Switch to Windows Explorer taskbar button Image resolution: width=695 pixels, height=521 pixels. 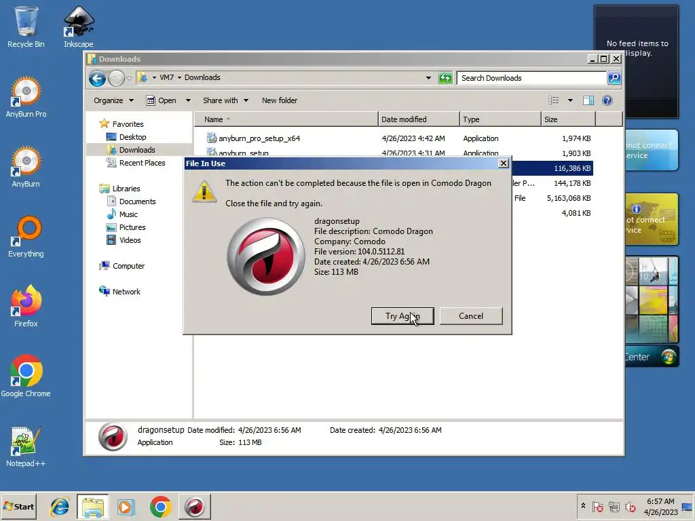coord(92,506)
